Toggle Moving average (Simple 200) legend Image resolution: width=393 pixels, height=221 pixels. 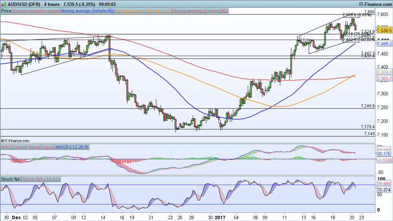[200, 11]
